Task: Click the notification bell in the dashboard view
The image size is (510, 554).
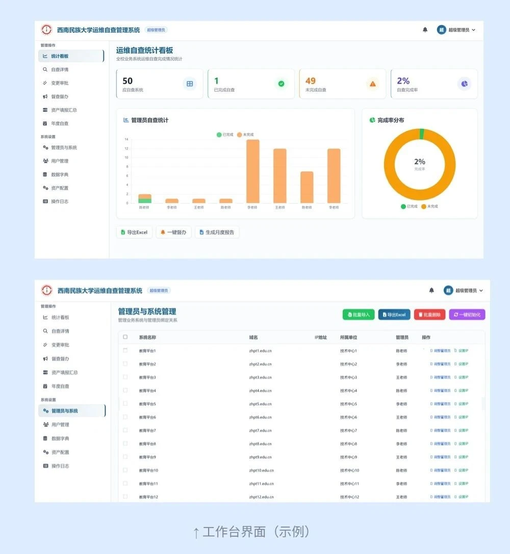Action: 425,30
